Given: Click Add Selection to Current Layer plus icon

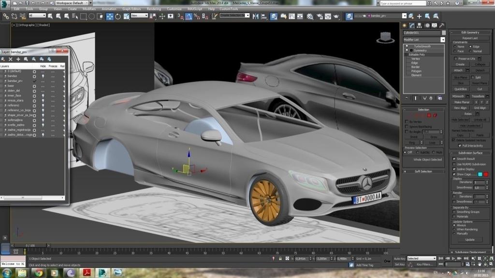Looking at the screenshot, I should pyautogui.click(x=419, y=16).
